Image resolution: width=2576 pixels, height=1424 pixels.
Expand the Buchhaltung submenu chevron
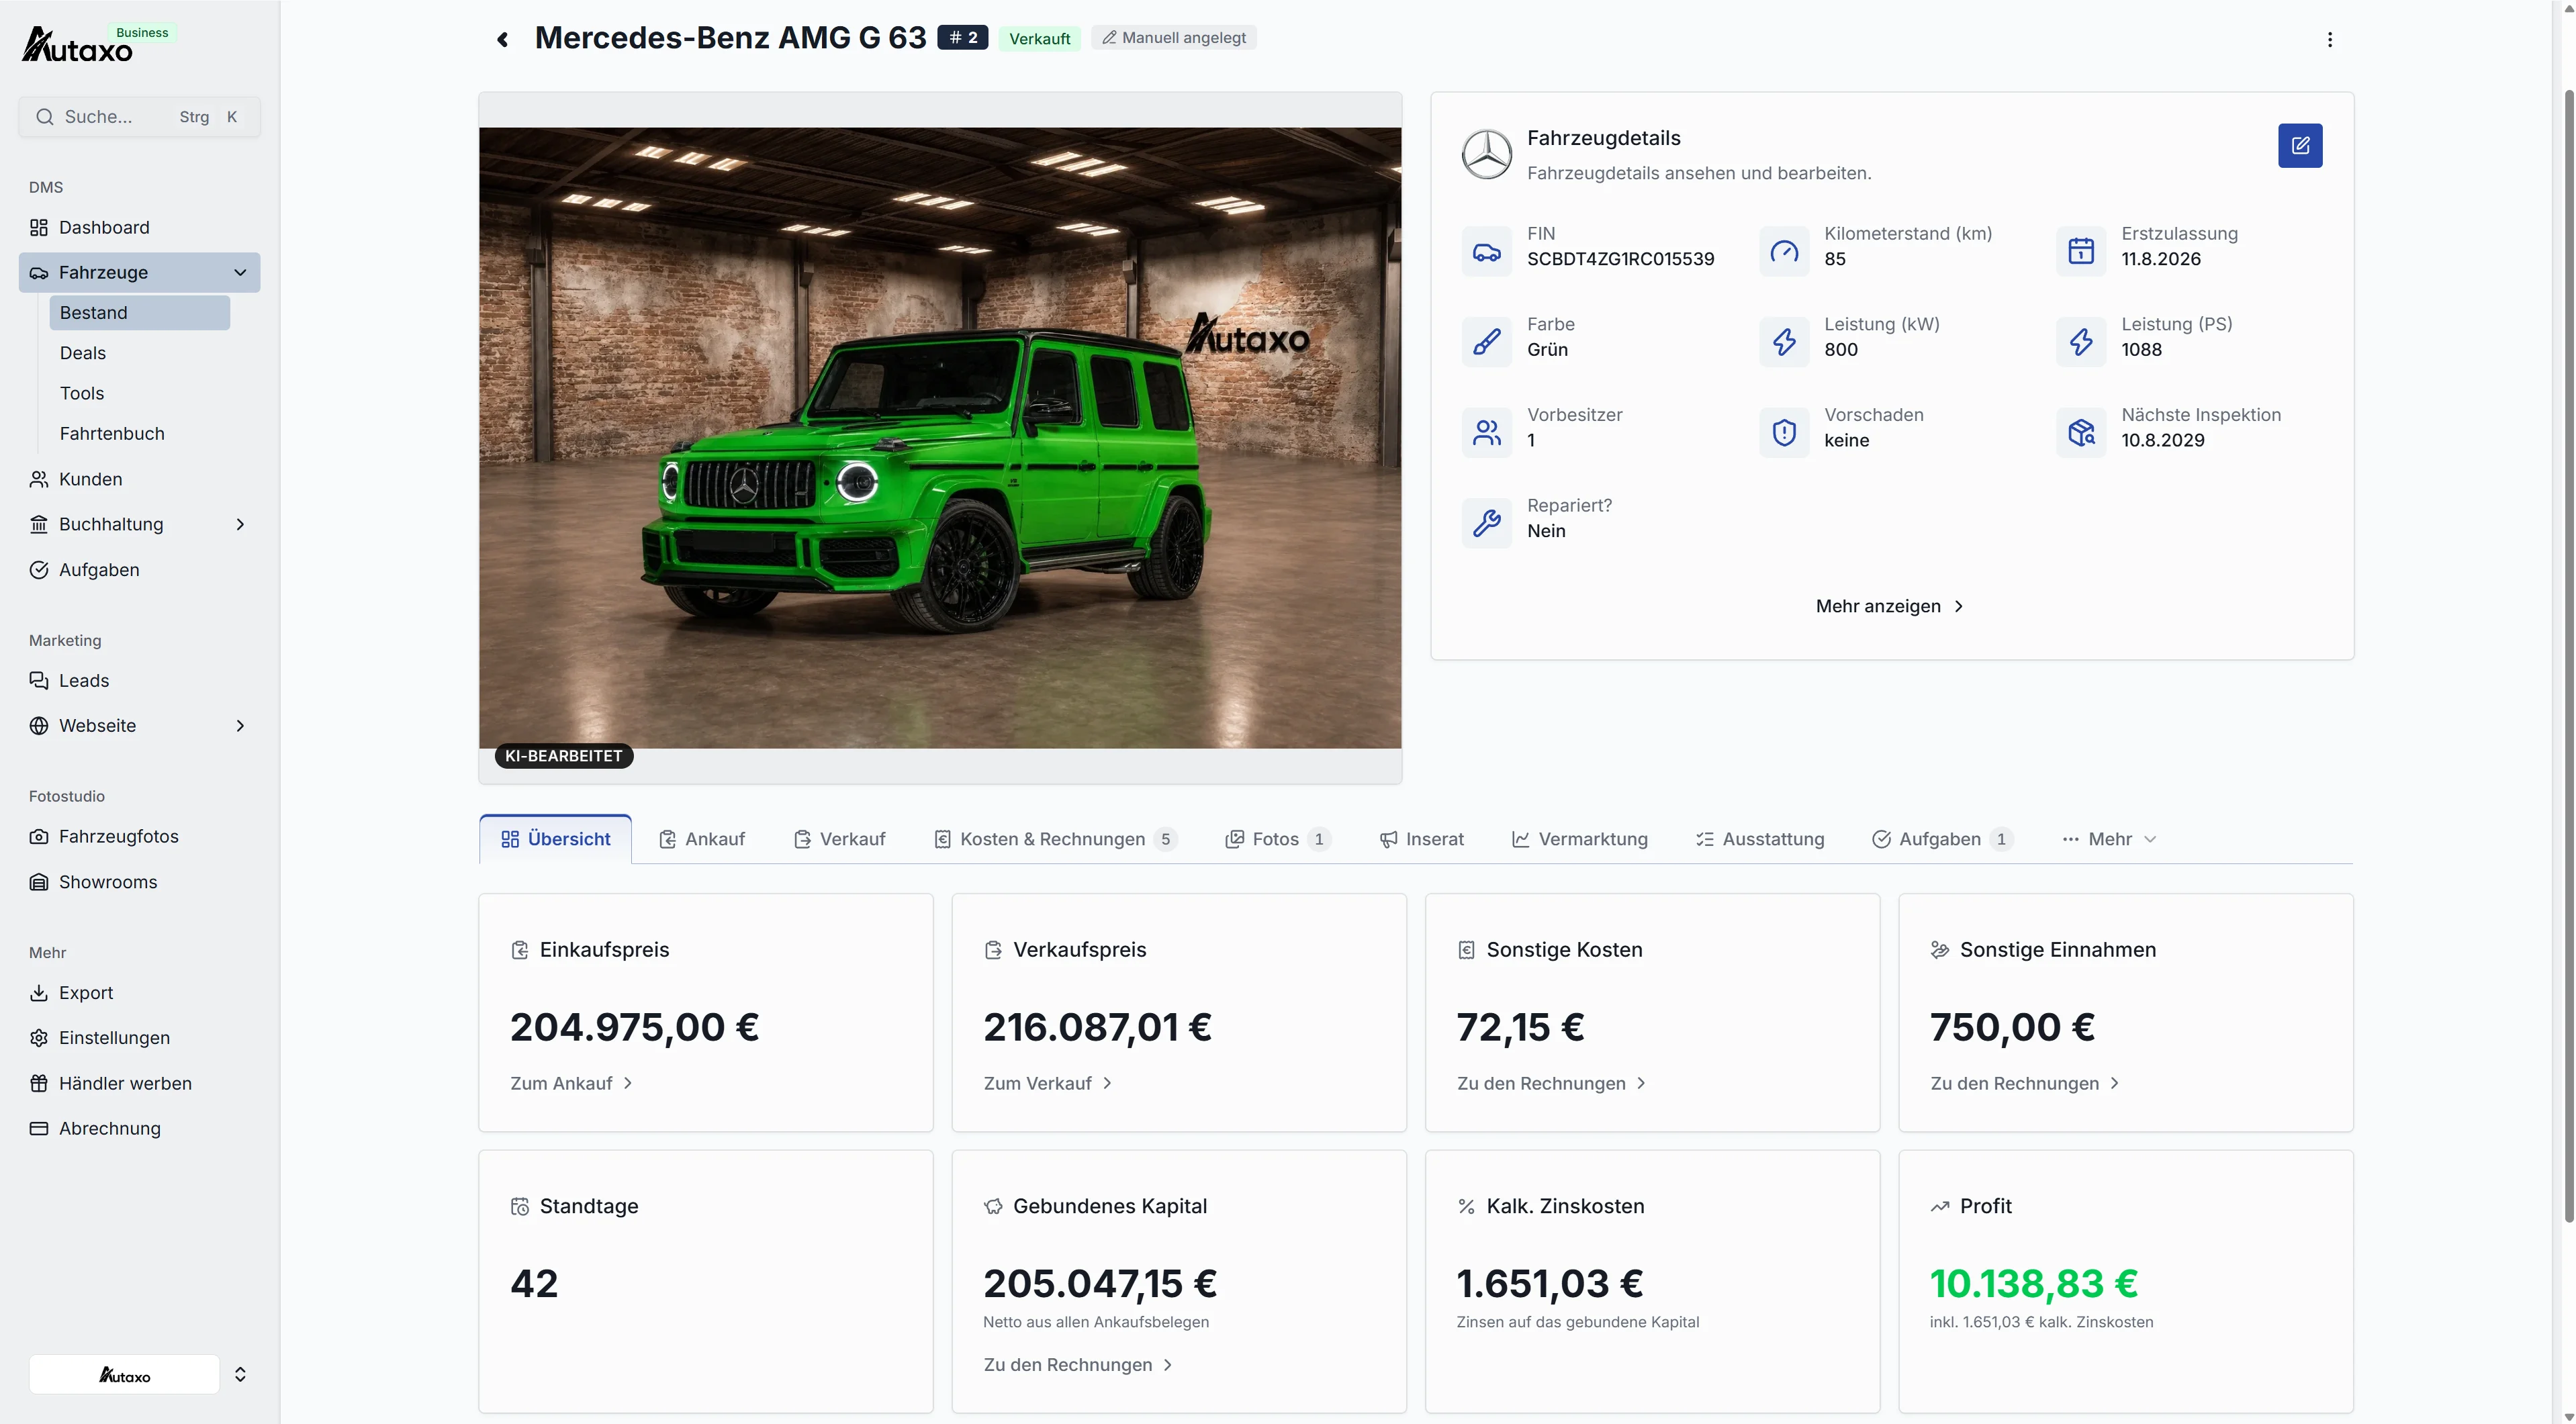(240, 525)
